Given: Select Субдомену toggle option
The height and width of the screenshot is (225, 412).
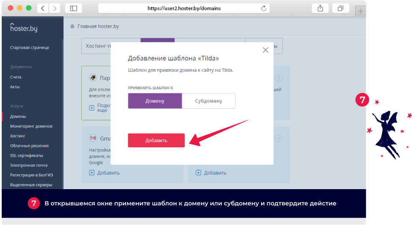Looking at the screenshot, I should click(x=209, y=101).
